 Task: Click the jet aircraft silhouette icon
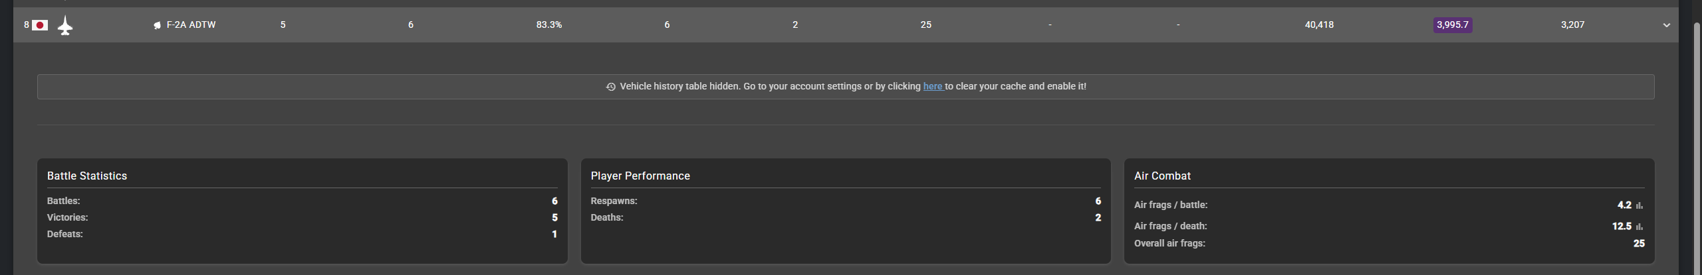pyautogui.click(x=65, y=26)
